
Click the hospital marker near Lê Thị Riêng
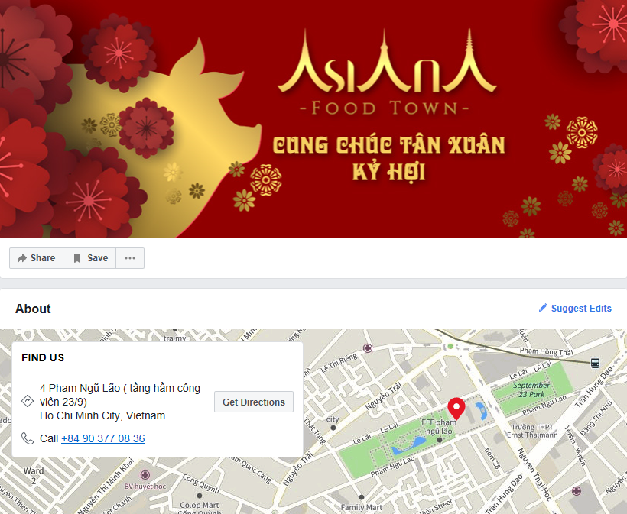(x=368, y=348)
